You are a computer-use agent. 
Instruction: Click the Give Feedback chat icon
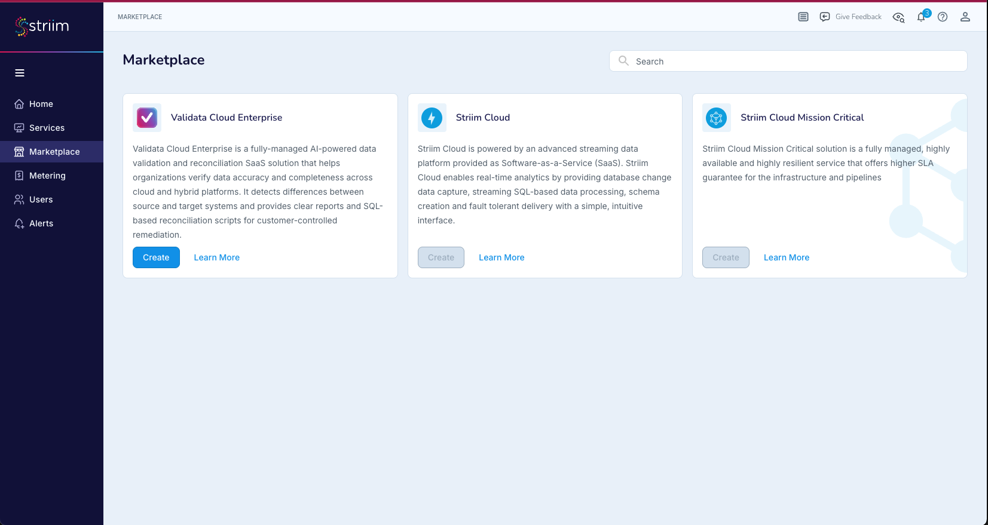point(825,17)
